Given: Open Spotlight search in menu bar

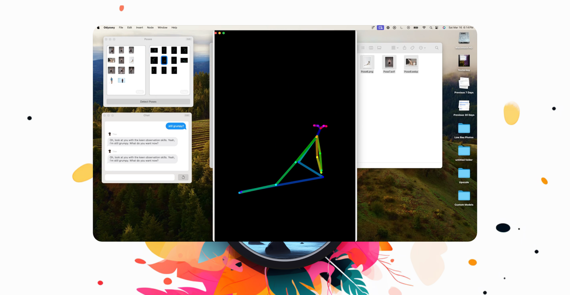Looking at the screenshot, I should click(x=431, y=28).
